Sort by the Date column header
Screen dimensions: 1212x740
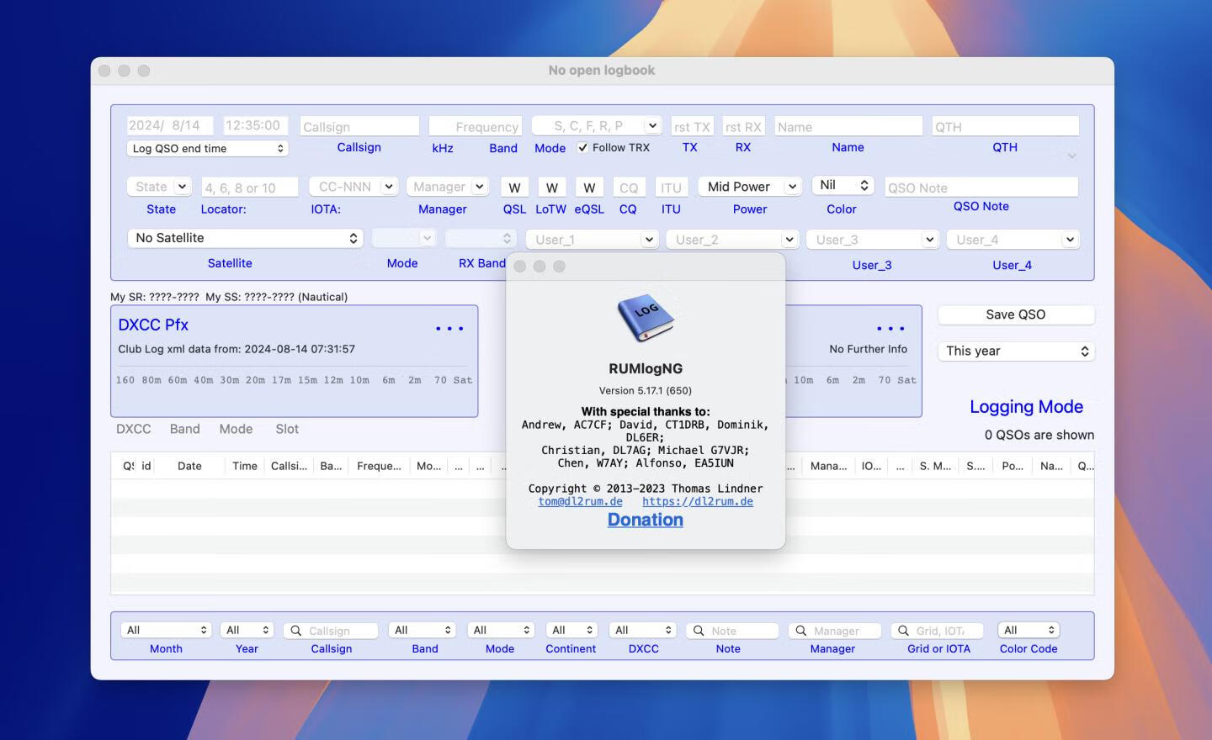189,466
